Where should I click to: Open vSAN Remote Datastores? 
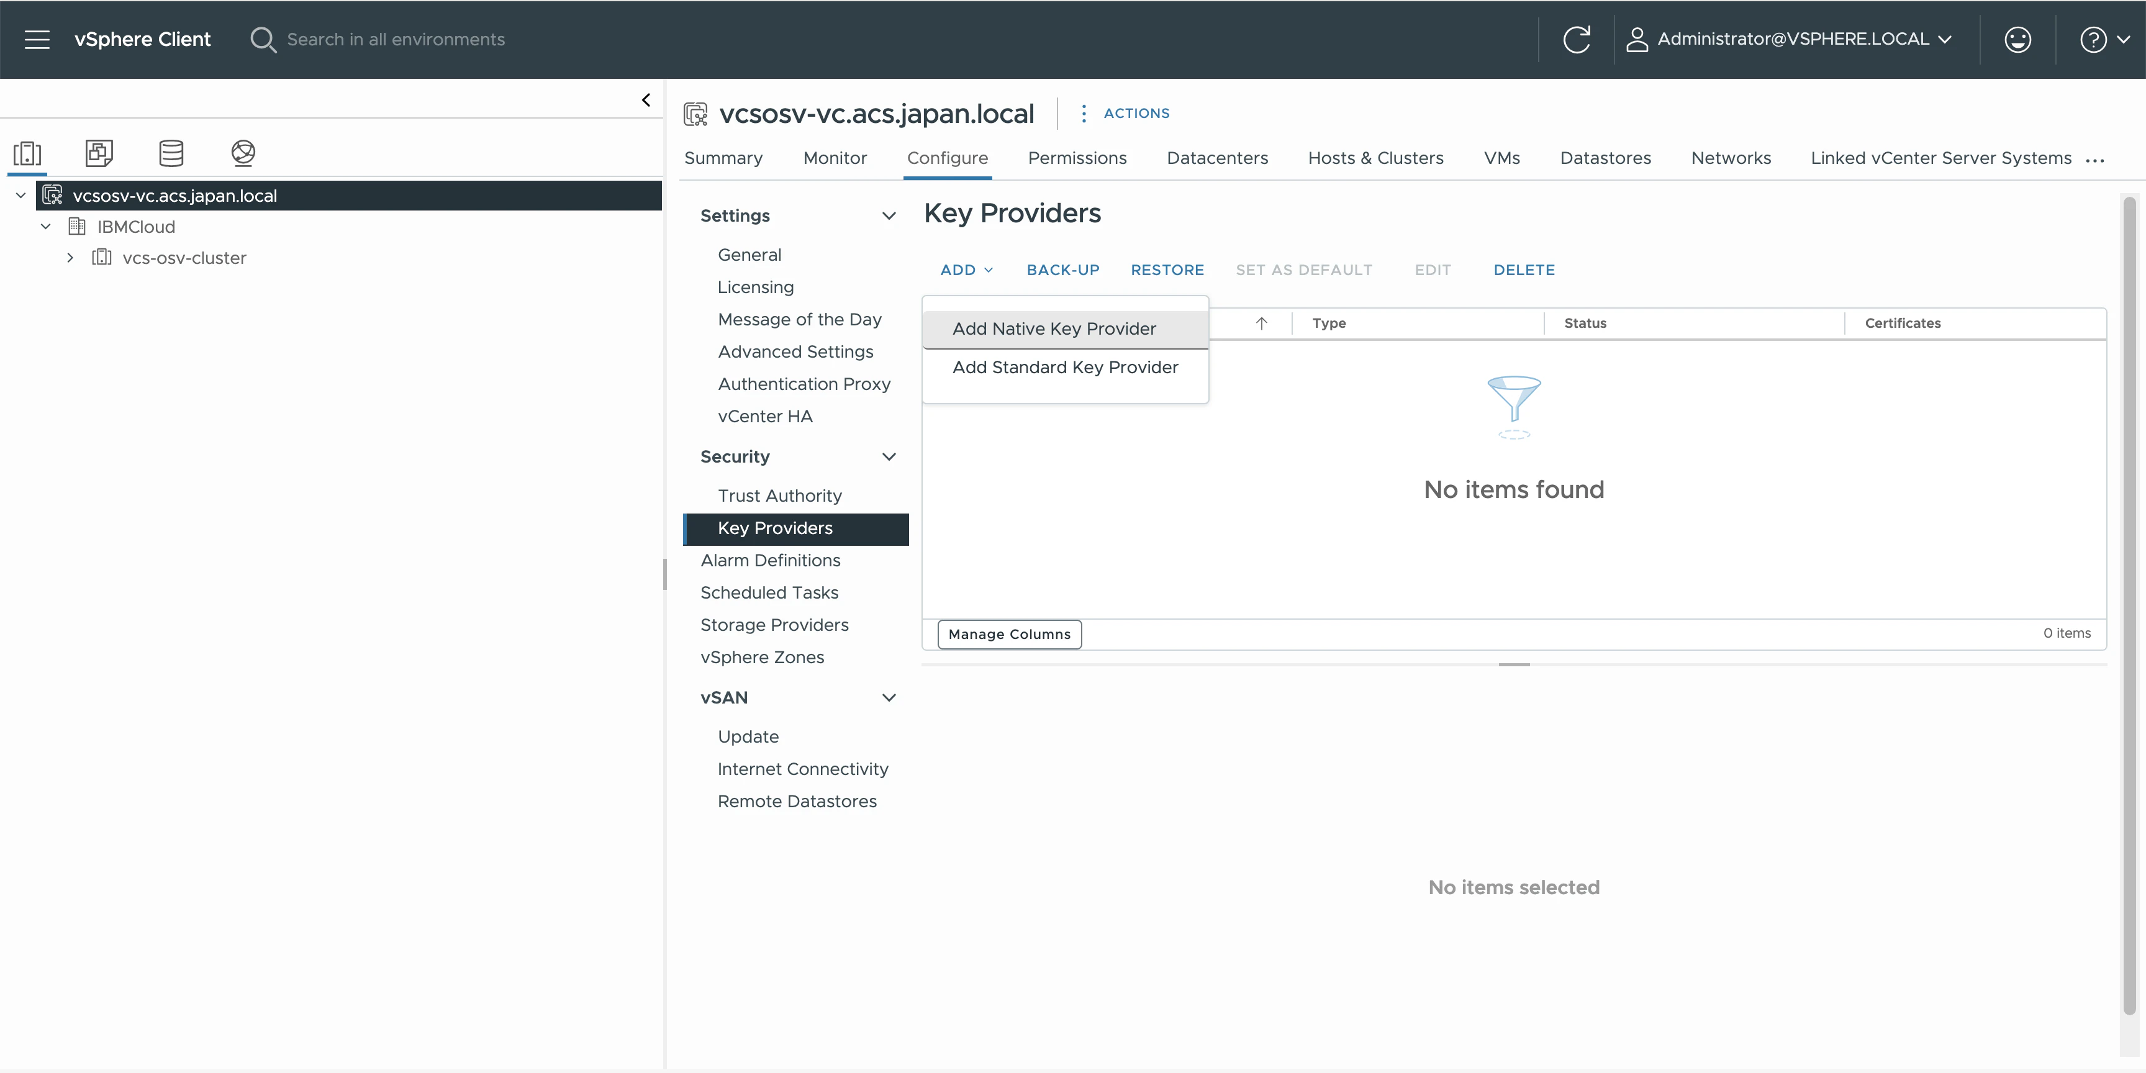797,802
